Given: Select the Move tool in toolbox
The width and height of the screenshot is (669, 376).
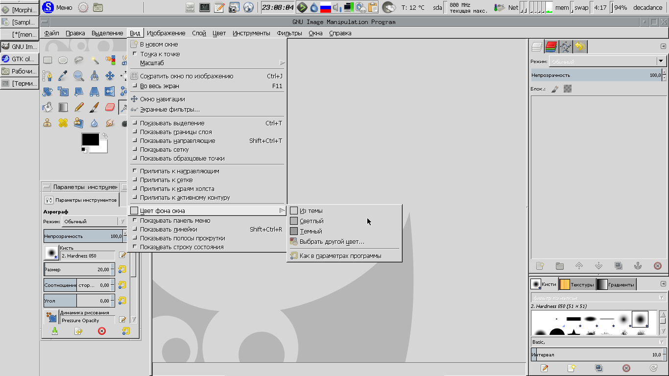Looking at the screenshot, I should point(110,76).
